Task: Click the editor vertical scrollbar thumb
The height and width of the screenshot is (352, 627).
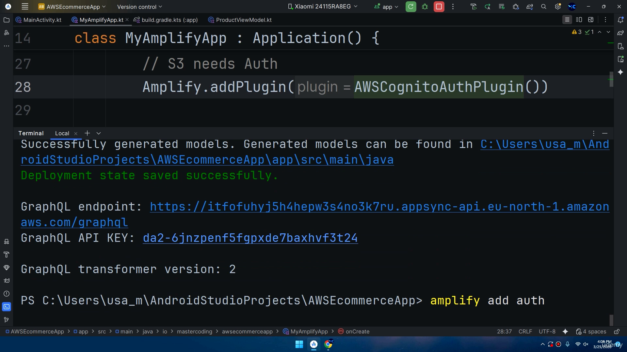Action: [x=611, y=79]
